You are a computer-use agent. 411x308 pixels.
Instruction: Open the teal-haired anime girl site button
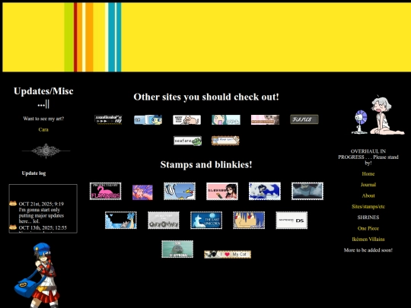[226, 119]
